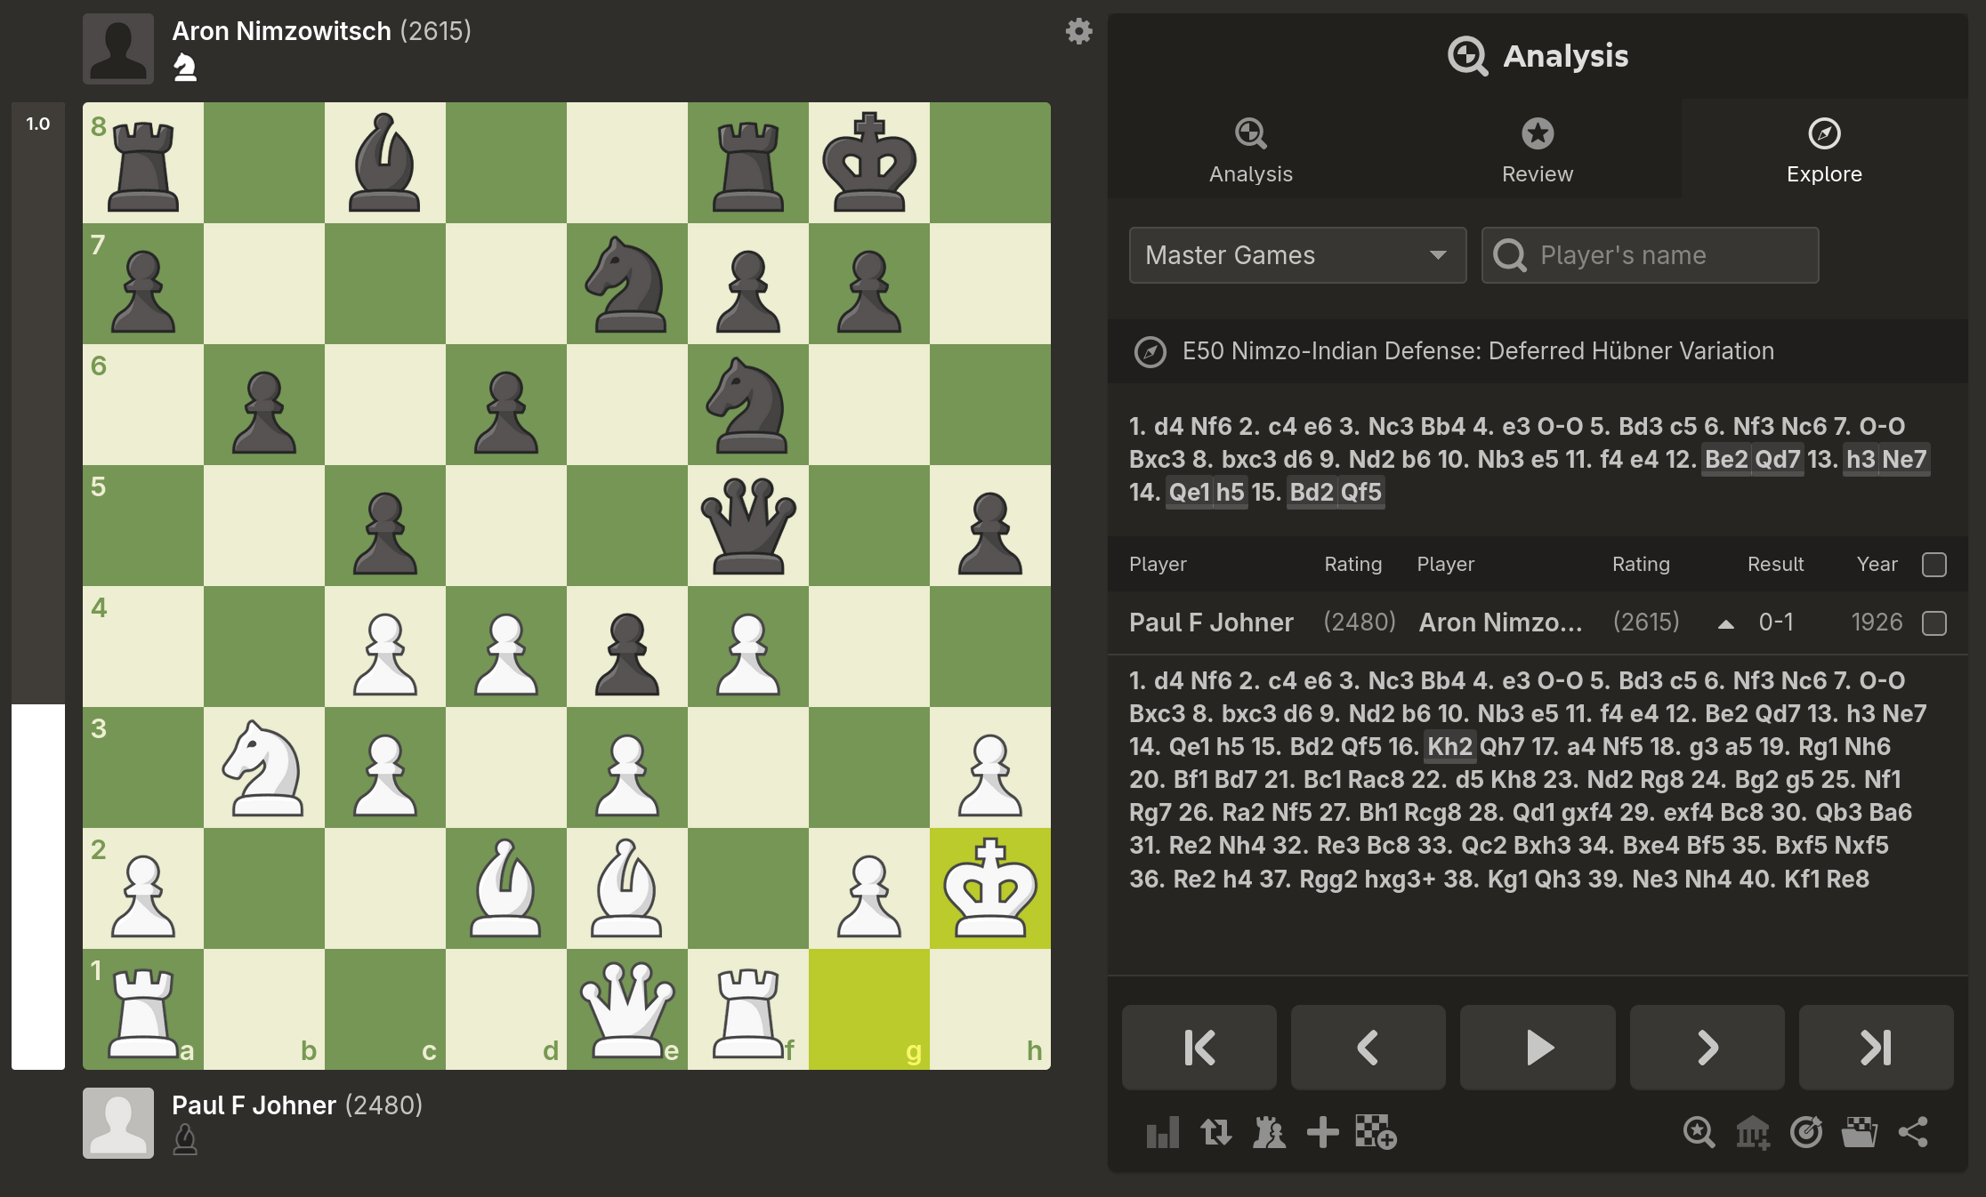Go to move Qd7 in opening line
Viewport: 1986px width, 1197px height.
coord(1777,460)
